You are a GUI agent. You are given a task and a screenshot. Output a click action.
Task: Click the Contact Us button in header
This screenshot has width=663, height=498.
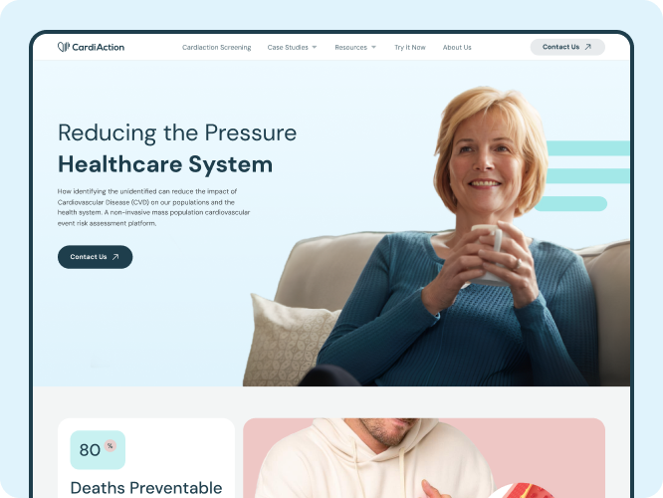coord(567,47)
